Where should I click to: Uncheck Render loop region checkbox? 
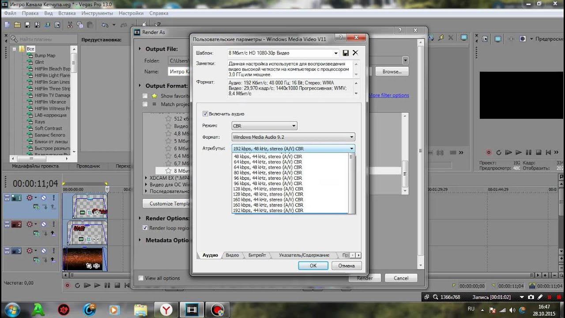(145, 228)
